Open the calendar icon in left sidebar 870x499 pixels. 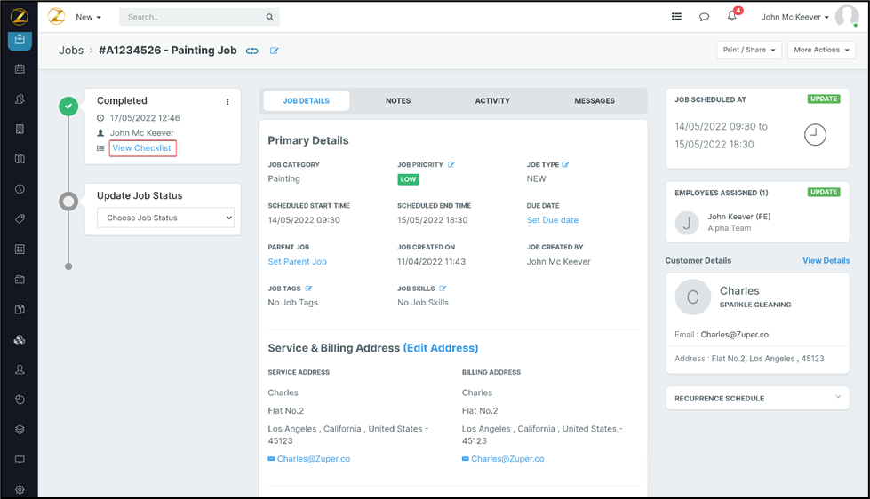click(20, 69)
